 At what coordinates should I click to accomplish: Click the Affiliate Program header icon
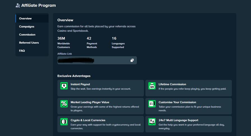tap(18, 5)
